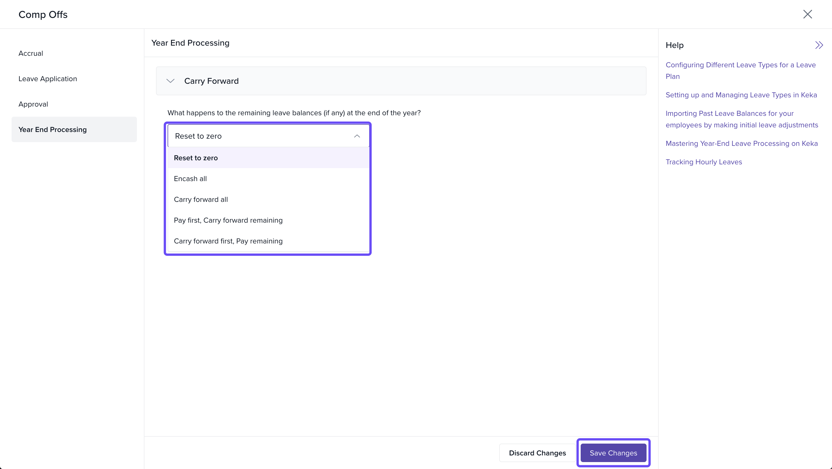Open Importing Past Leave Balances help article
This screenshot has width=832, height=469.
[x=729, y=113]
